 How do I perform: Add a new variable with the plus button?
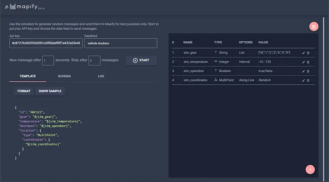[x=310, y=170]
